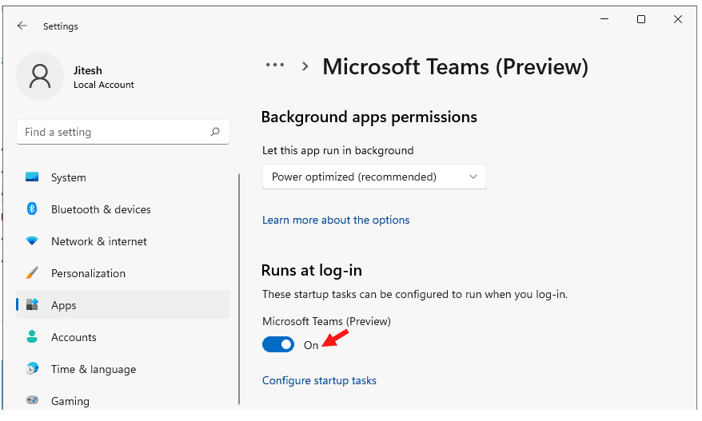Open Learn more about the options link
This screenshot has width=702, height=421.
point(336,220)
